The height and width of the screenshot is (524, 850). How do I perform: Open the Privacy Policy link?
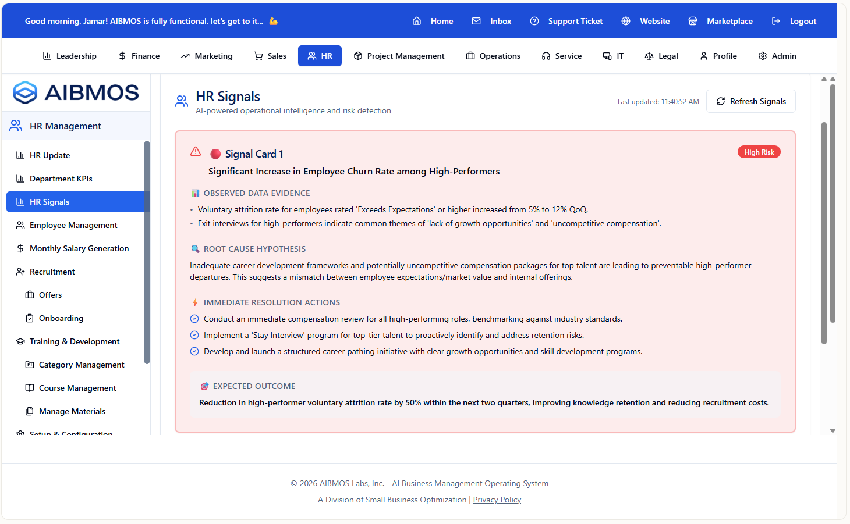click(497, 500)
